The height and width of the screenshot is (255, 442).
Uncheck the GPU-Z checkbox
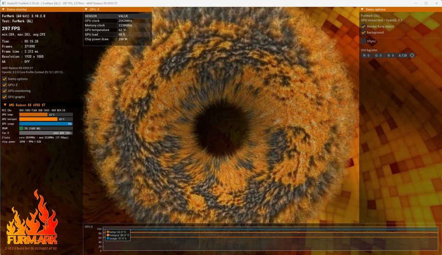tap(4, 85)
